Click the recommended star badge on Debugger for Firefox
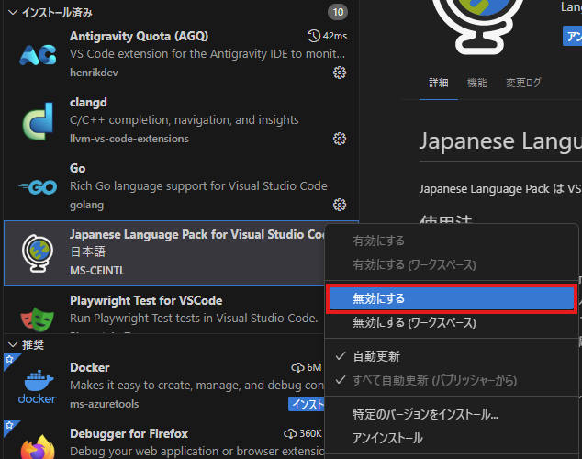582x459 pixels. point(9,425)
